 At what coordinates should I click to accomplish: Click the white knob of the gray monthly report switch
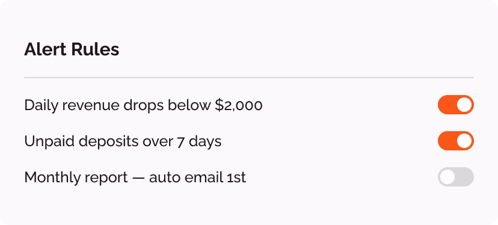447,177
